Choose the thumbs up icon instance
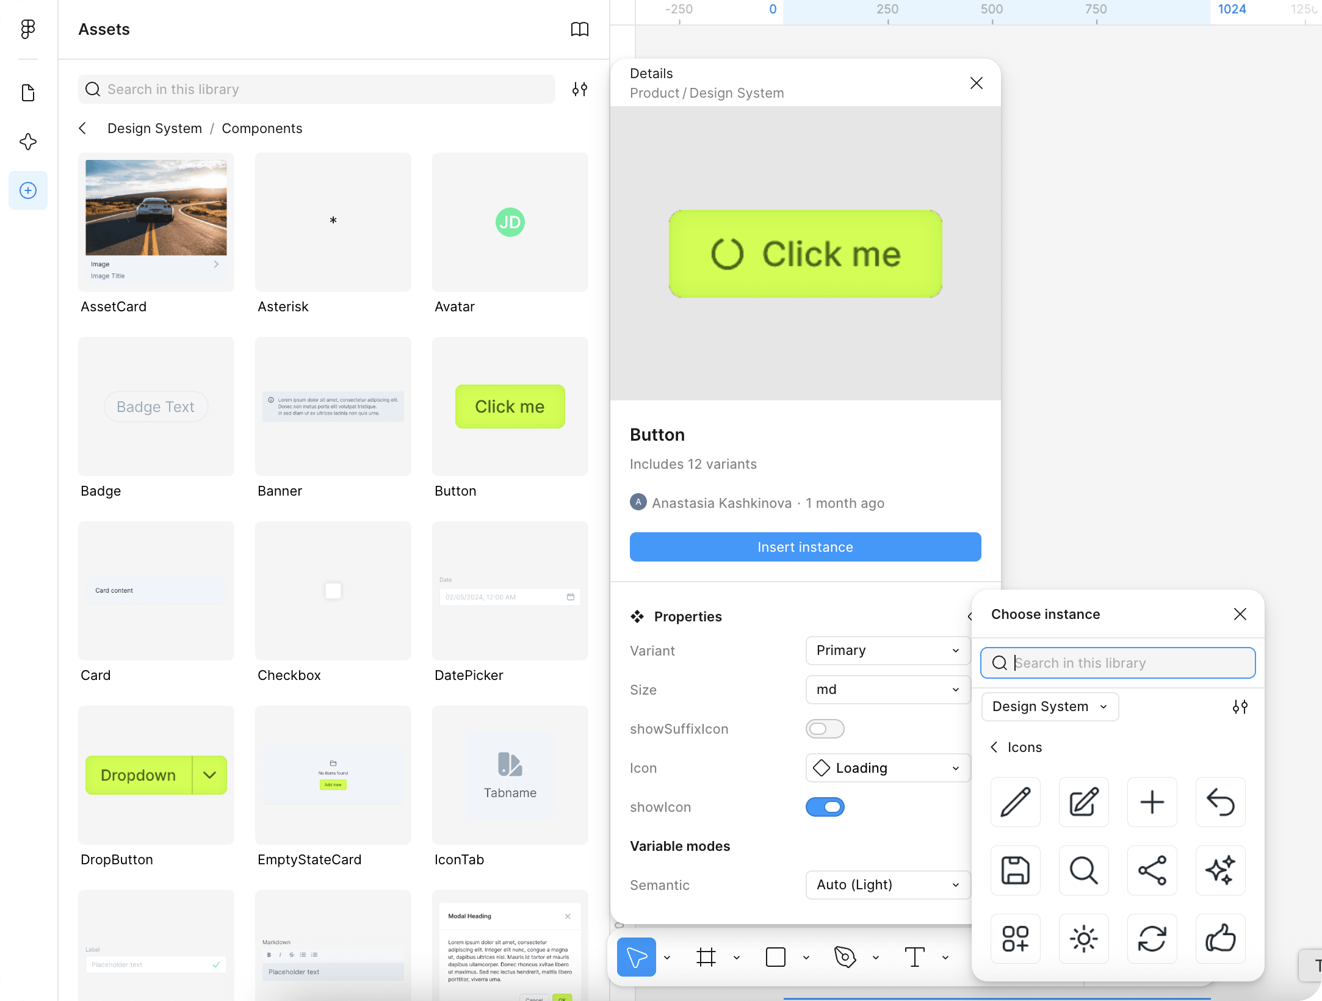Image resolution: width=1322 pixels, height=1001 pixels. pos(1221,939)
